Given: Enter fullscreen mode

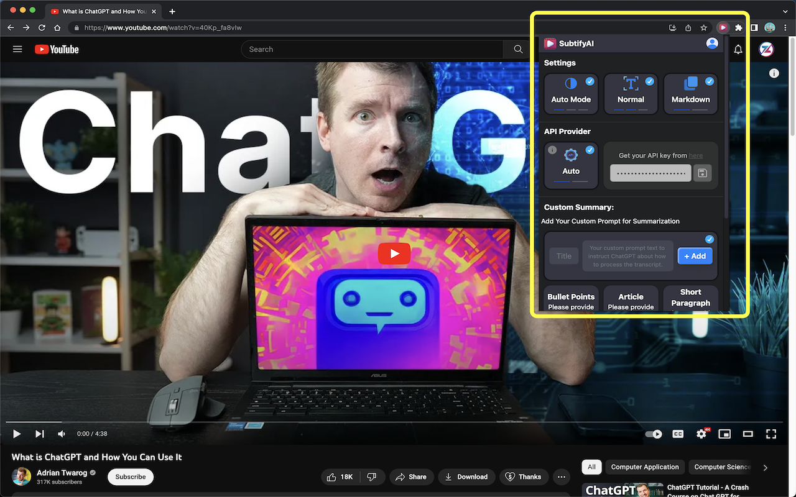Looking at the screenshot, I should [x=771, y=434].
